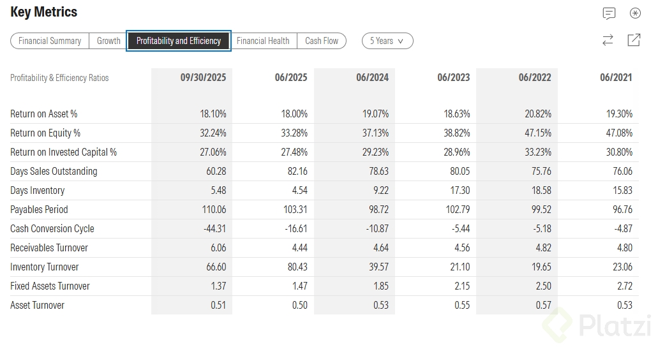Image resolution: width=658 pixels, height=347 pixels.
Task: Select the Profitability and Efficiency tab
Action: 179,41
